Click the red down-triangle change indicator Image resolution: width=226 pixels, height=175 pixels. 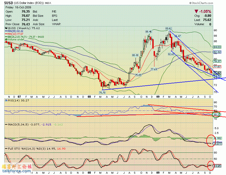[196, 11]
